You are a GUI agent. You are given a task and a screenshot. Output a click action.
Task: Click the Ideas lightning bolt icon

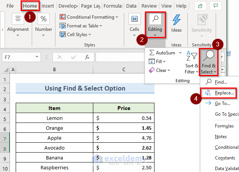point(176,20)
